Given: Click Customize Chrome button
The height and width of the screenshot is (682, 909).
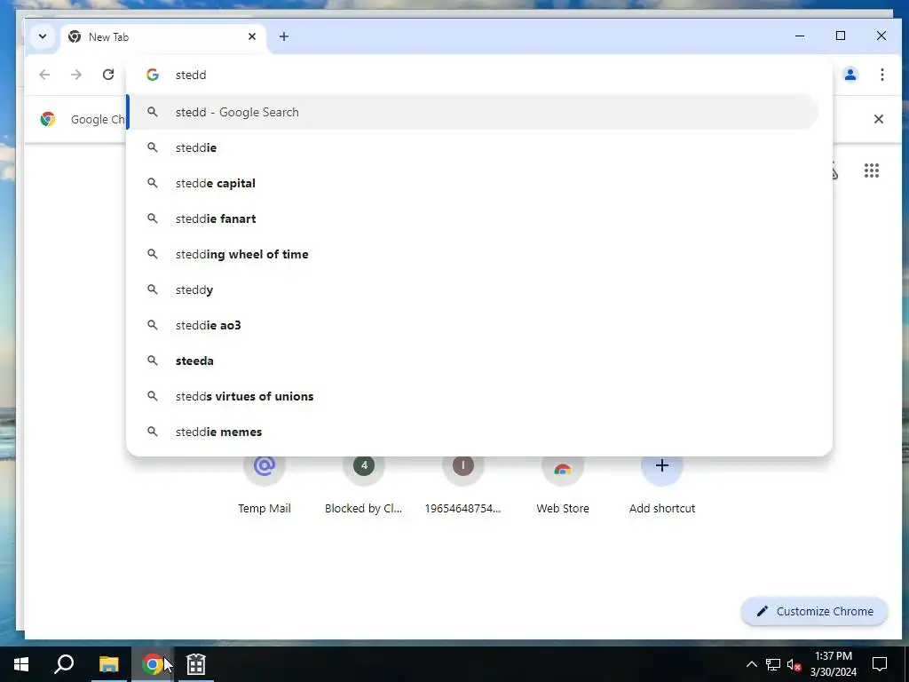Looking at the screenshot, I should 815,611.
